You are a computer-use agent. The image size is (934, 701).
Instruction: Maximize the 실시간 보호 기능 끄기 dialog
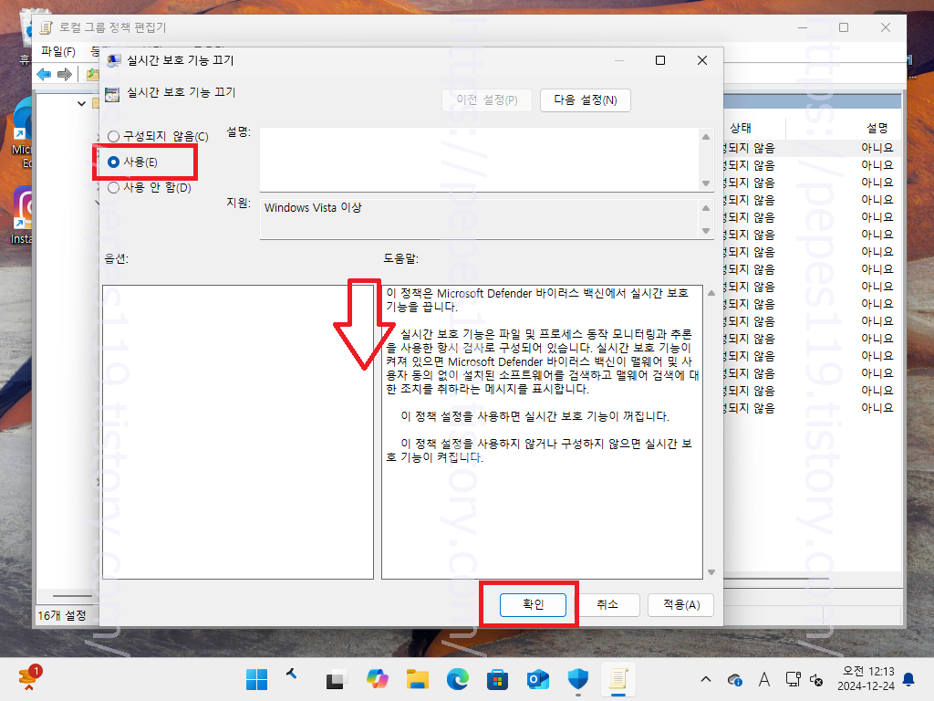point(660,60)
